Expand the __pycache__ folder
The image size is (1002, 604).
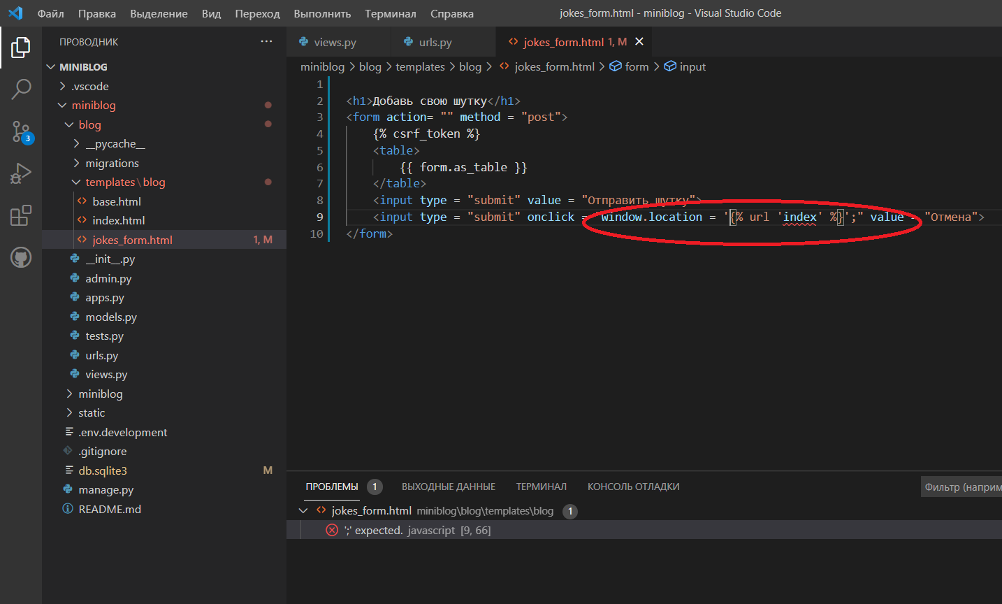(76, 143)
